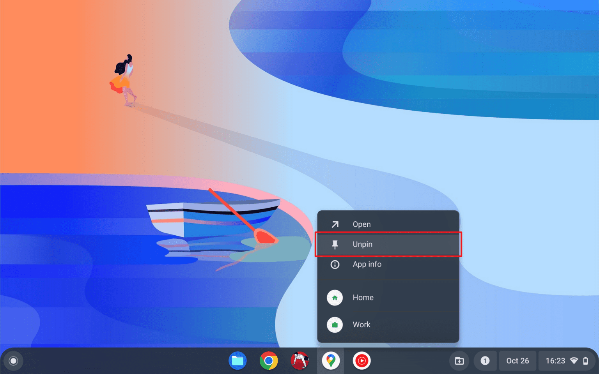The height and width of the screenshot is (374, 599).
Task: Select the Google Maps shelf icon
Action: pyautogui.click(x=331, y=361)
